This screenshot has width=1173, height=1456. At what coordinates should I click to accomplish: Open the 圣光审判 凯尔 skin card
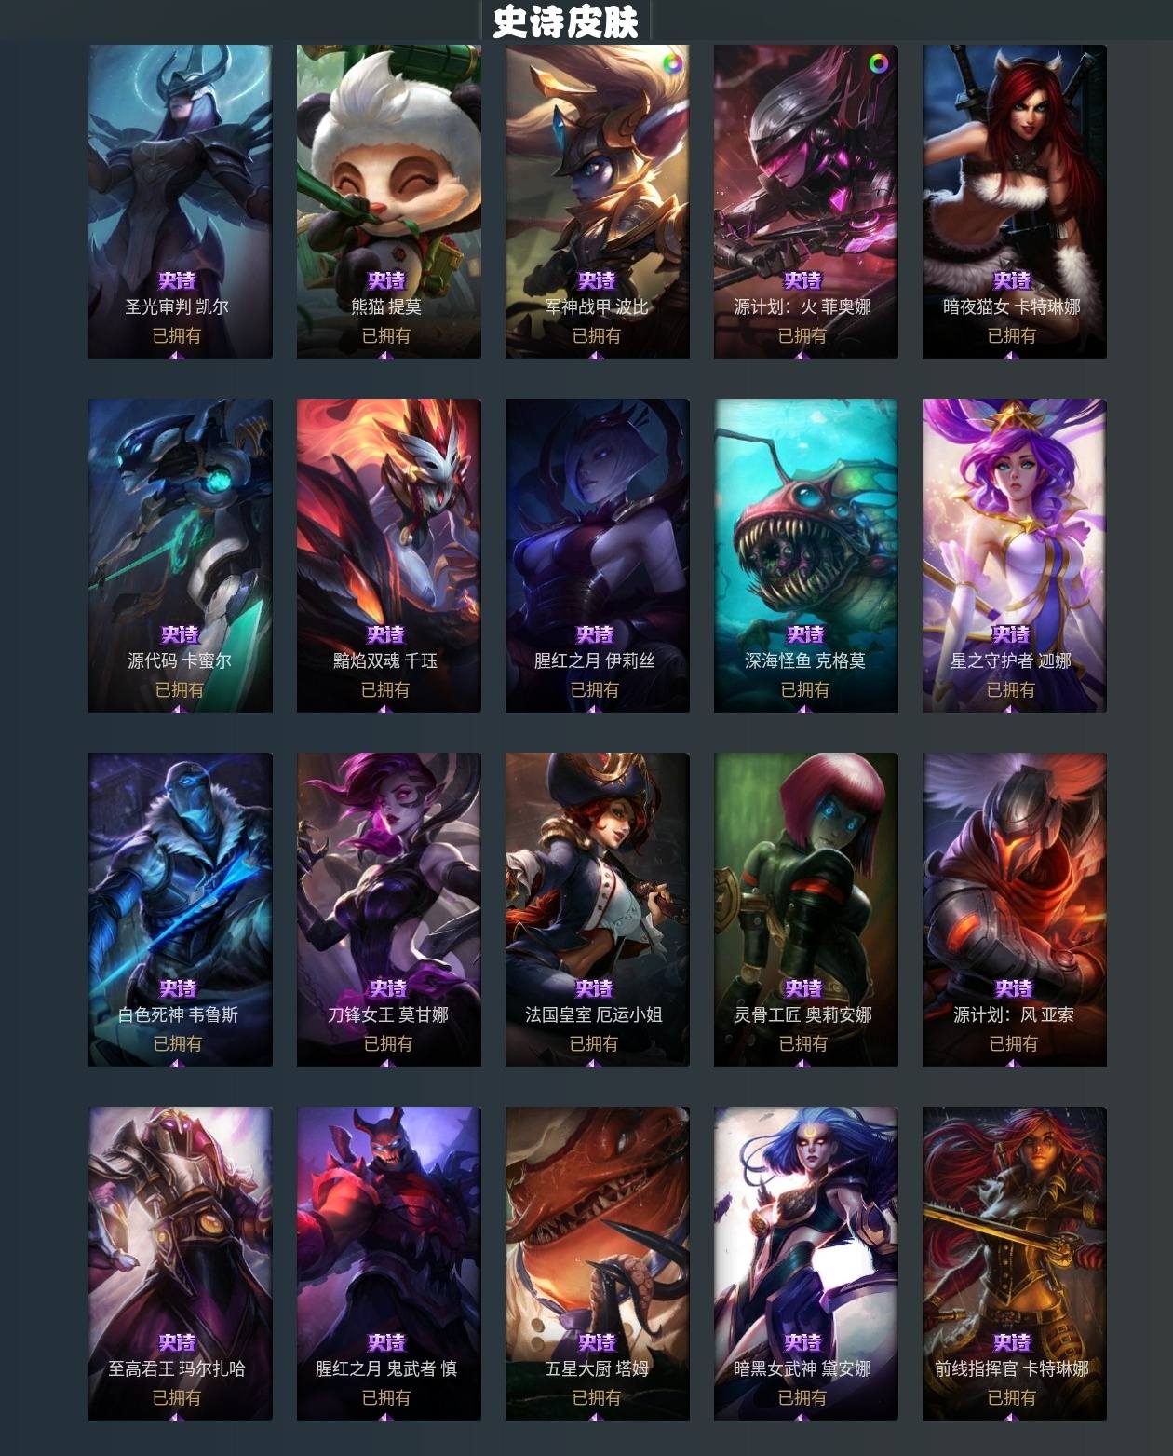coord(181,201)
